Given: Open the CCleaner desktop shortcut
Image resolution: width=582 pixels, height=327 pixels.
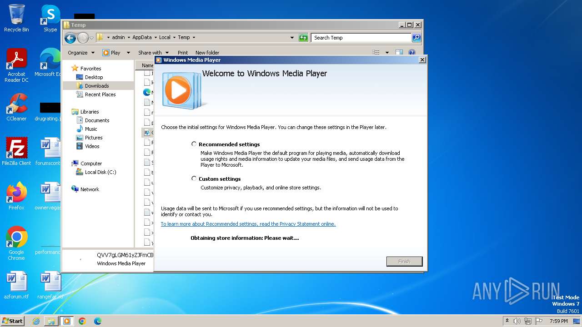Looking at the screenshot, I should (x=16, y=107).
